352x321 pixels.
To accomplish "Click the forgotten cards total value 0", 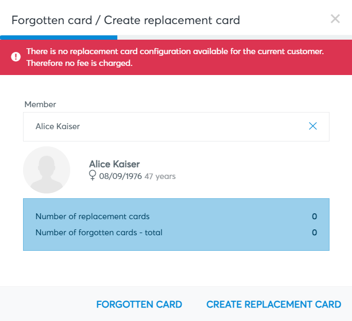I will click(314, 233).
